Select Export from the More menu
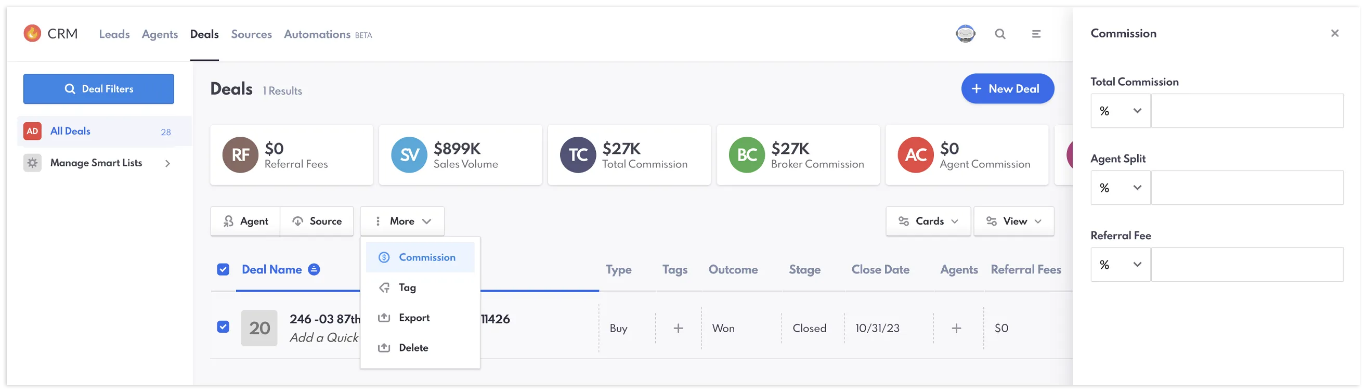 click(414, 318)
